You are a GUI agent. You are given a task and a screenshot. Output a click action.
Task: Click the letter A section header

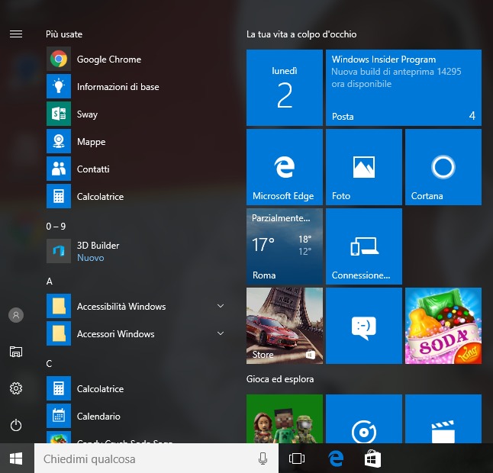[50, 282]
